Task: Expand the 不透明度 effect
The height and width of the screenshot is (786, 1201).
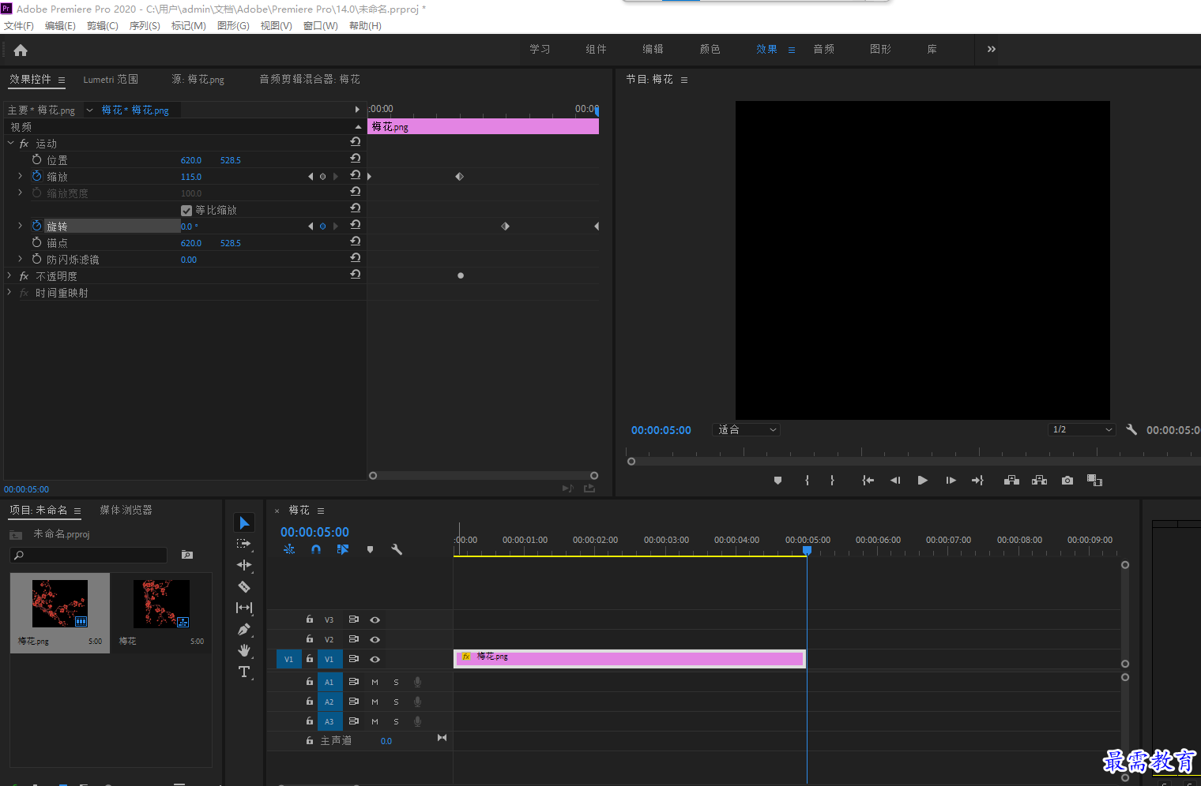Action: point(9,275)
